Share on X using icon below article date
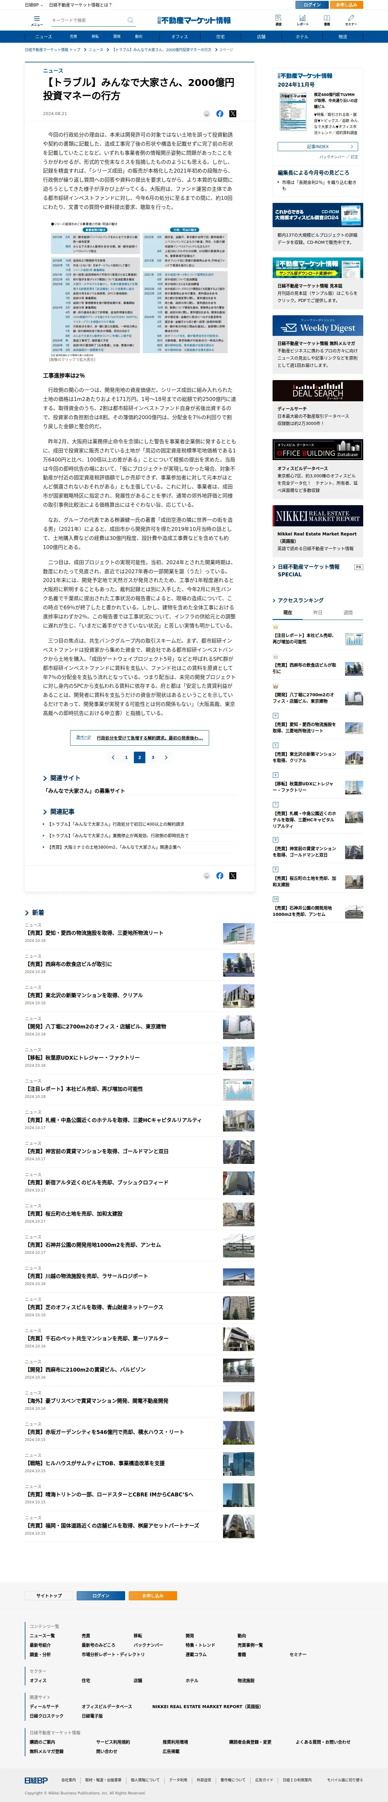The height and width of the screenshot is (1802, 388). (x=233, y=113)
